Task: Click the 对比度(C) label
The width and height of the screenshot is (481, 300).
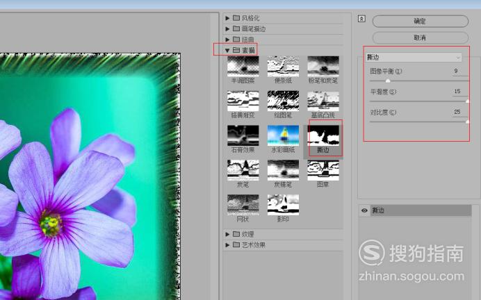Action: pyautogui.click(x=383, y=112)
